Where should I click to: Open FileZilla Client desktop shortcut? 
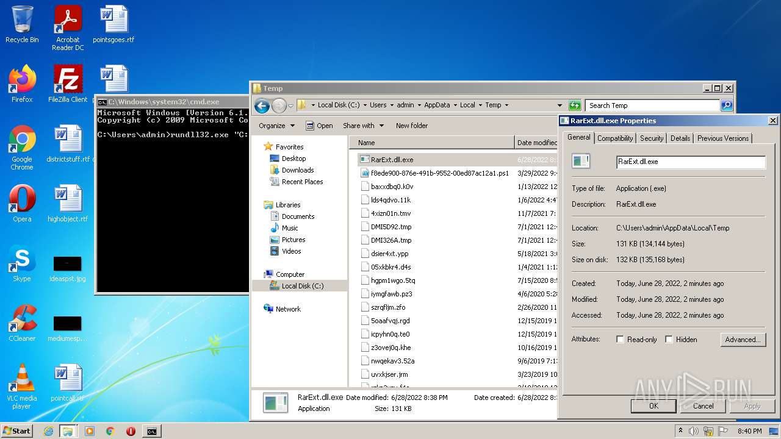coord(68,84)
